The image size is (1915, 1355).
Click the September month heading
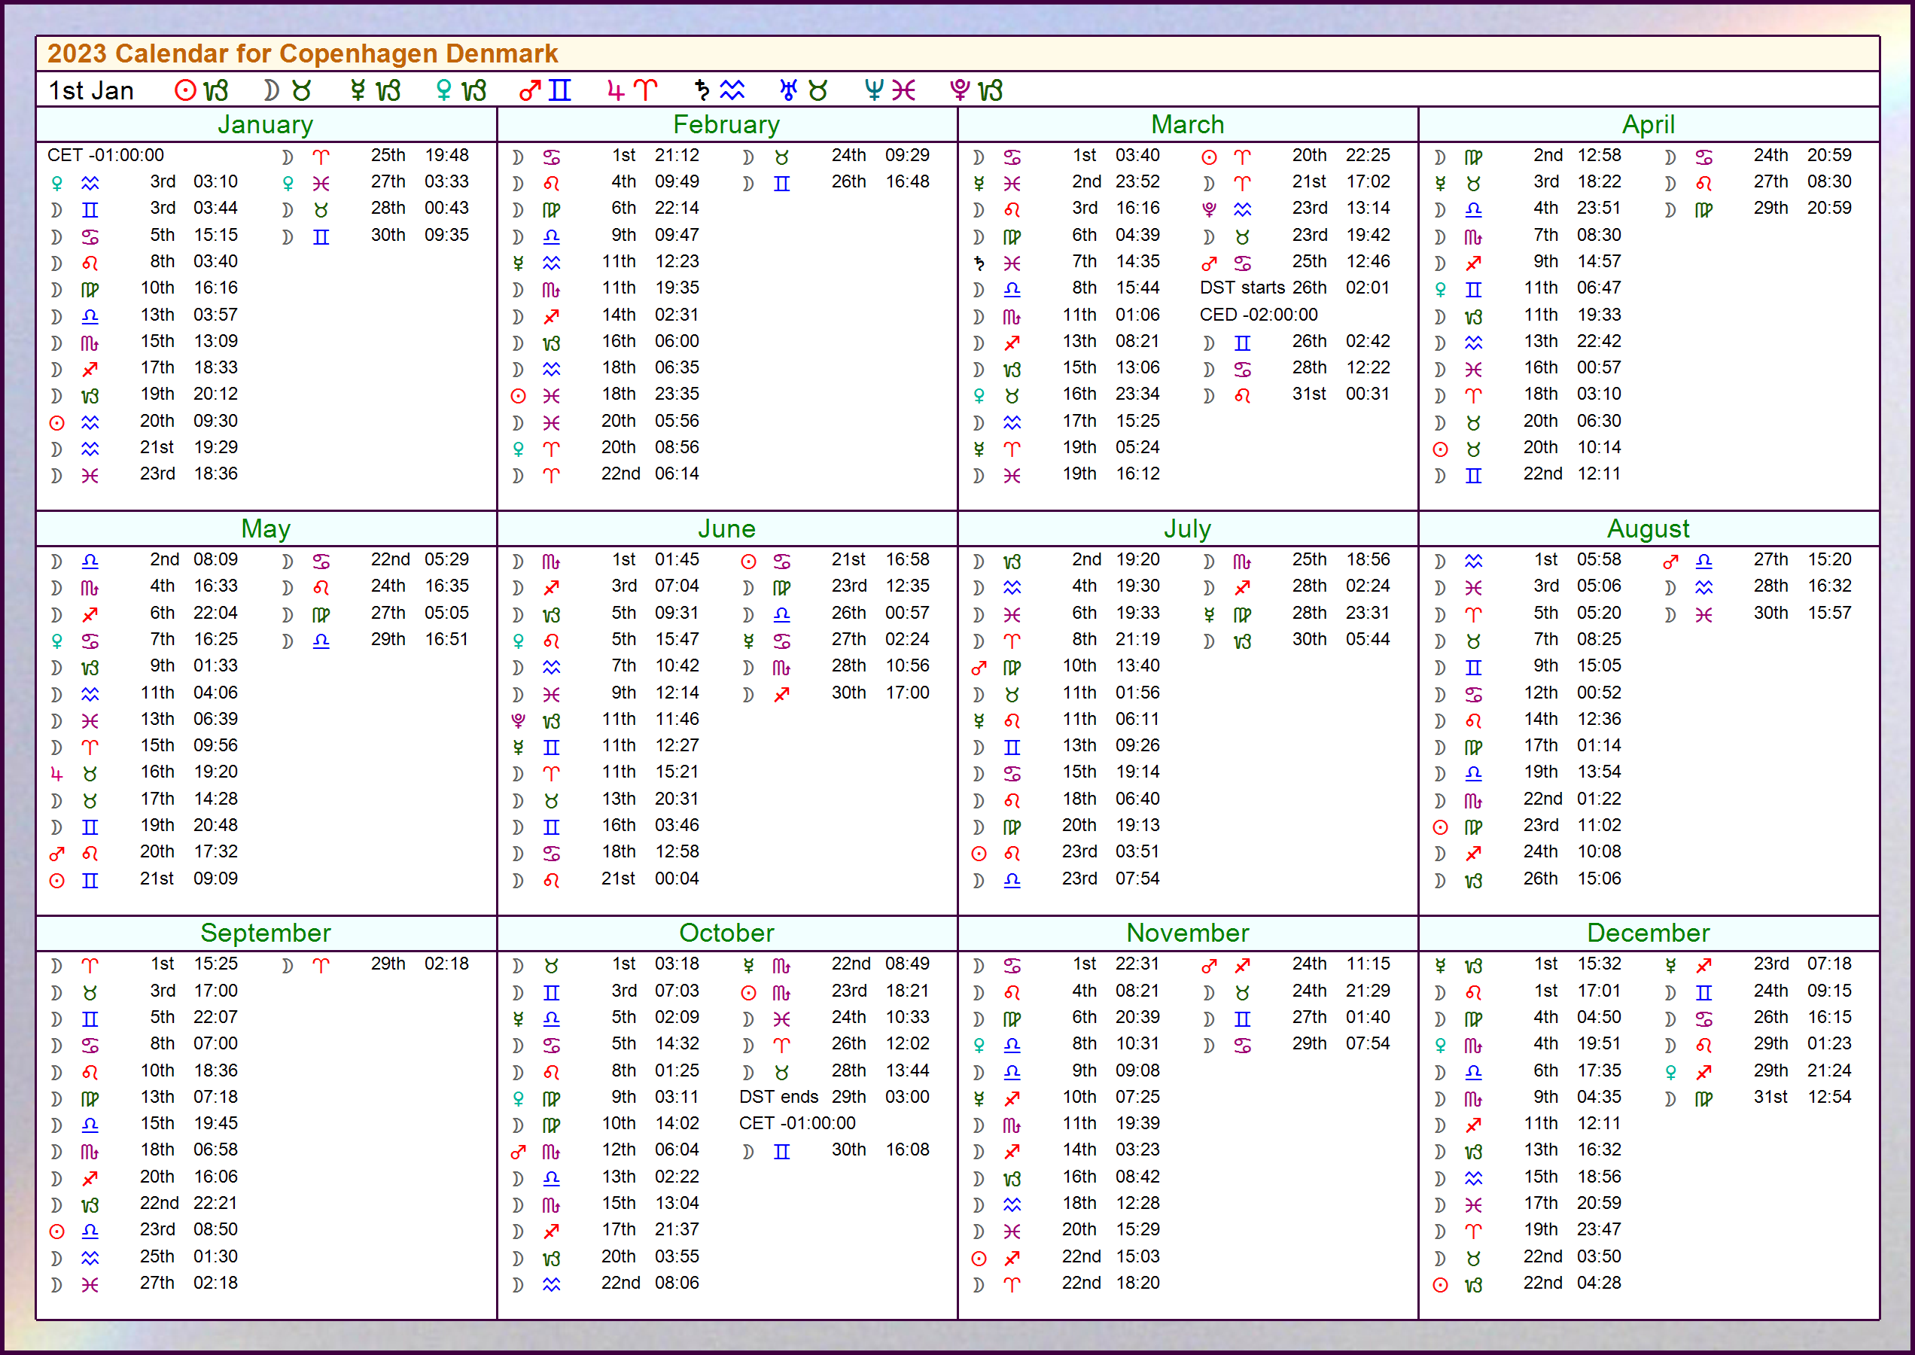coord(266,933)
